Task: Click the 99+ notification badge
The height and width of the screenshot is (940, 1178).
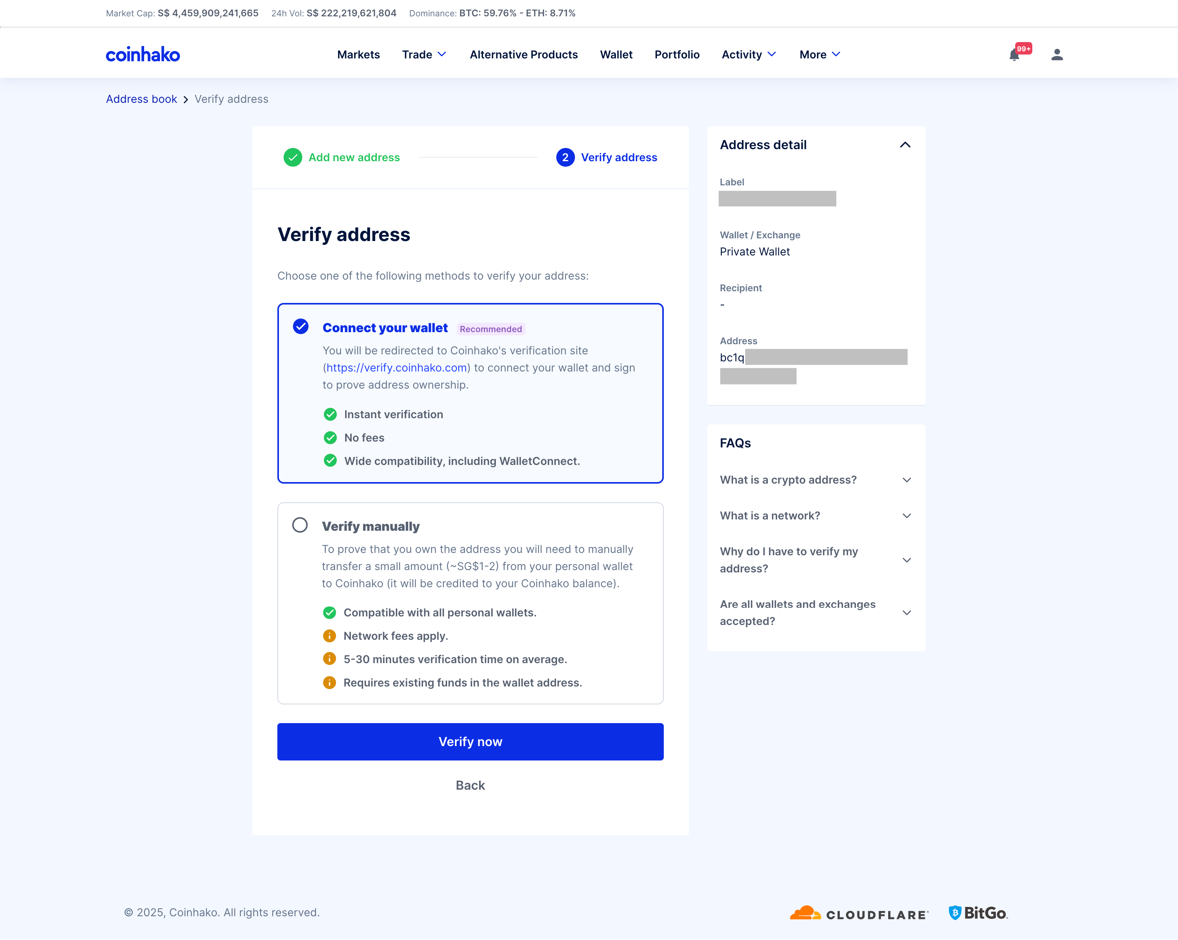Action: pyautogui.click(x=1023, y=49)
